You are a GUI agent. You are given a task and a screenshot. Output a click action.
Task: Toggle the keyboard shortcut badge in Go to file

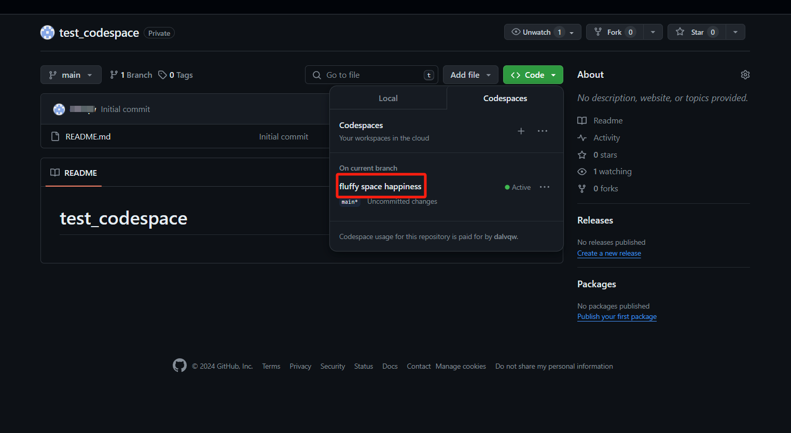[x=429, y=75]
